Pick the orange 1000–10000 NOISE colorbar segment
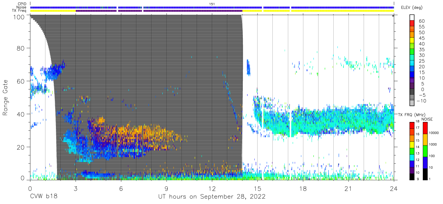Image resolution: width=443 pixels, height=204 pixels. coord(426,139)
